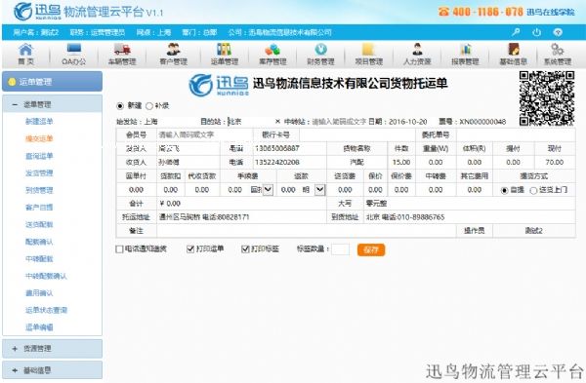Open the 财务管理 finance icon
Viewport: 586px width, 383px height.
(x=320, y=50)
